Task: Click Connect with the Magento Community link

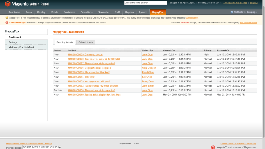Action: tap(238, 143)
